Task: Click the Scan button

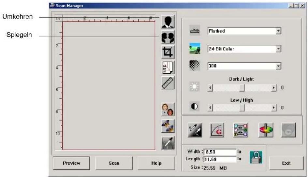Action: tap(114, 163)
